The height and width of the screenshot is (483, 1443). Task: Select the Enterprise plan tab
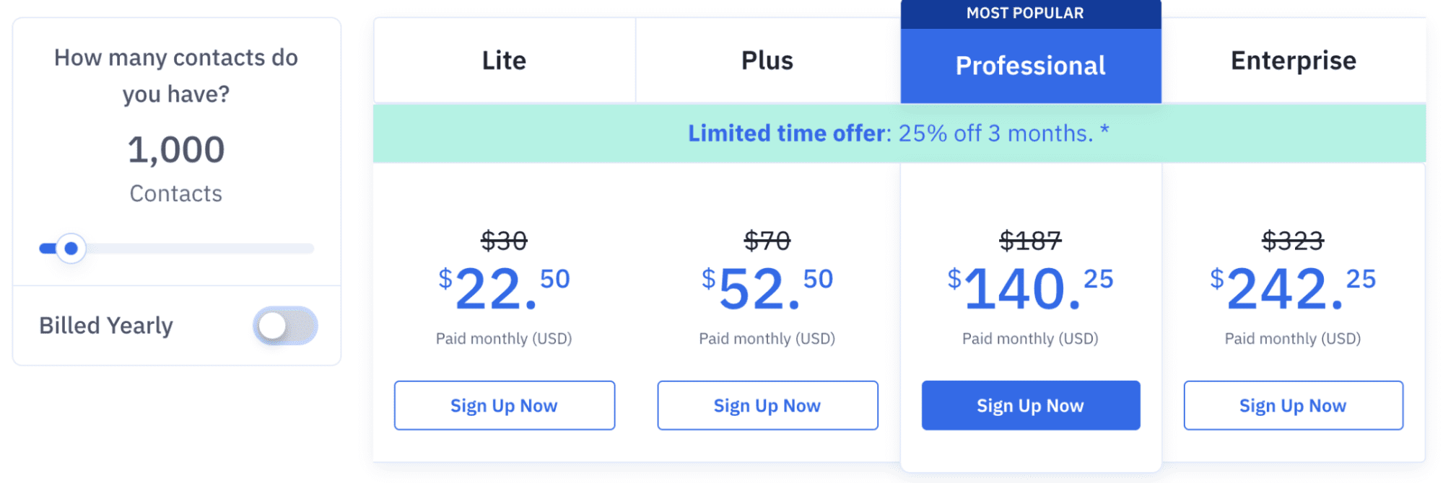coord(1293,61)
